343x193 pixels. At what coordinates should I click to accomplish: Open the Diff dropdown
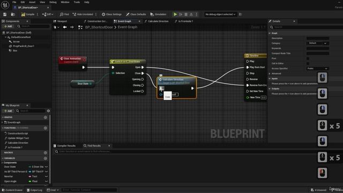click(48, 14)
